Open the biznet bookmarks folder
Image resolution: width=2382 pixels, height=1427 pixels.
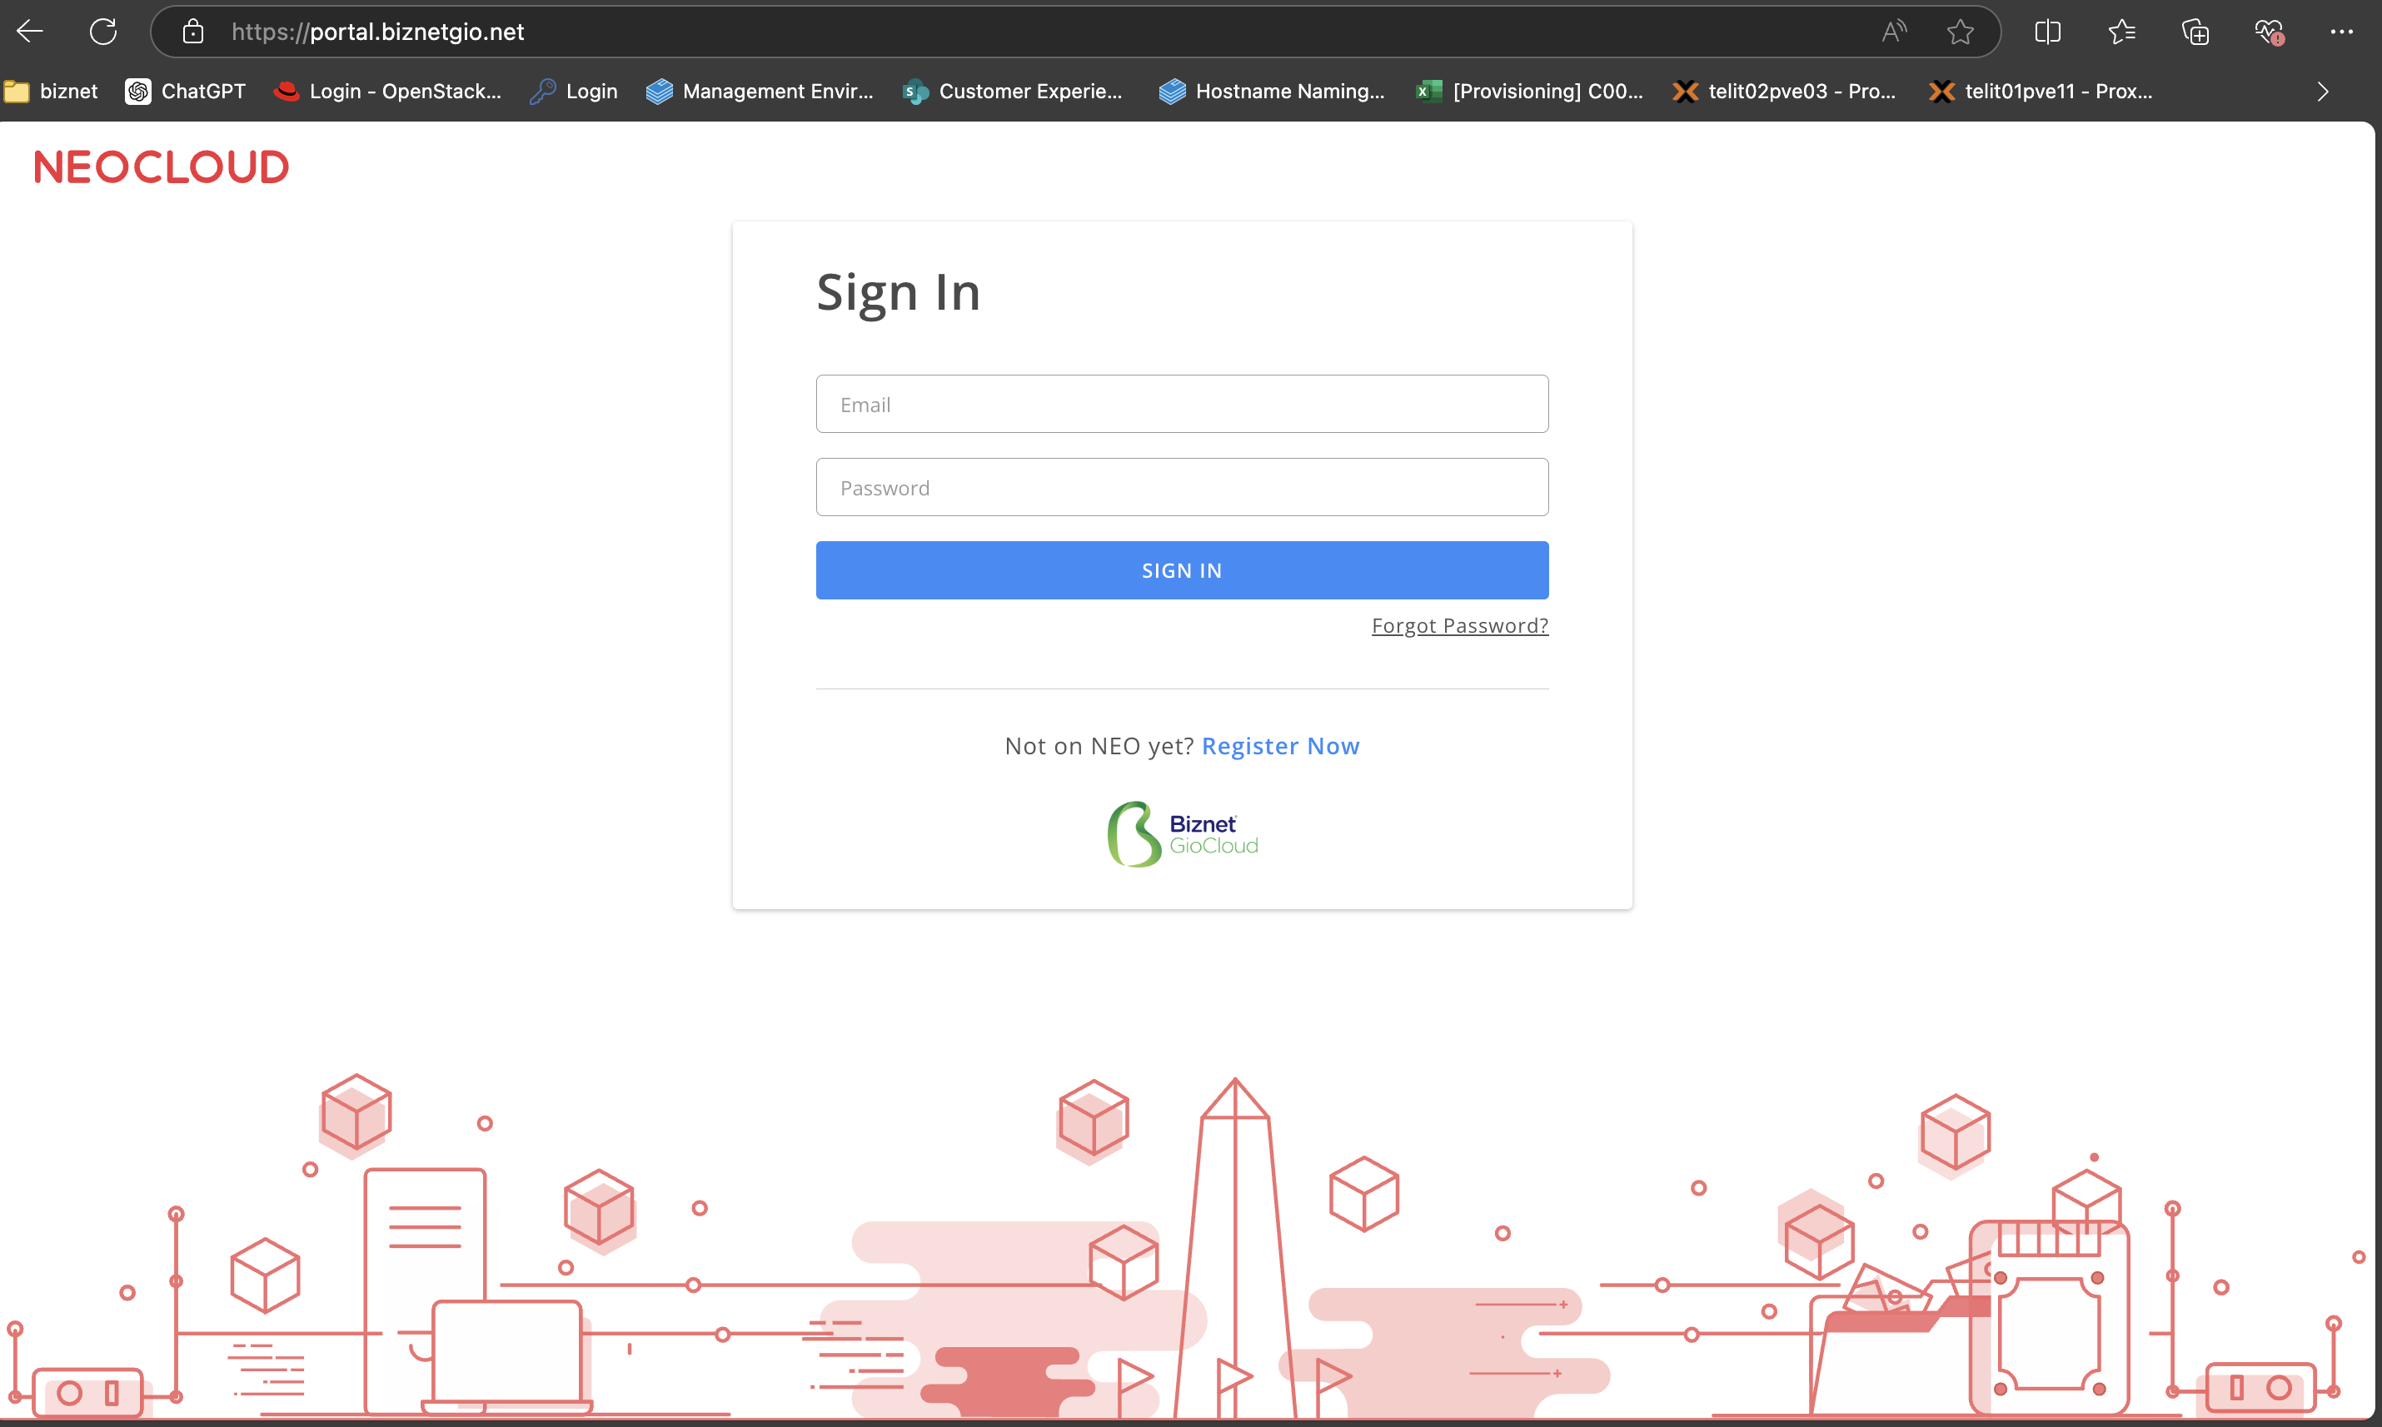click(52, 92)
